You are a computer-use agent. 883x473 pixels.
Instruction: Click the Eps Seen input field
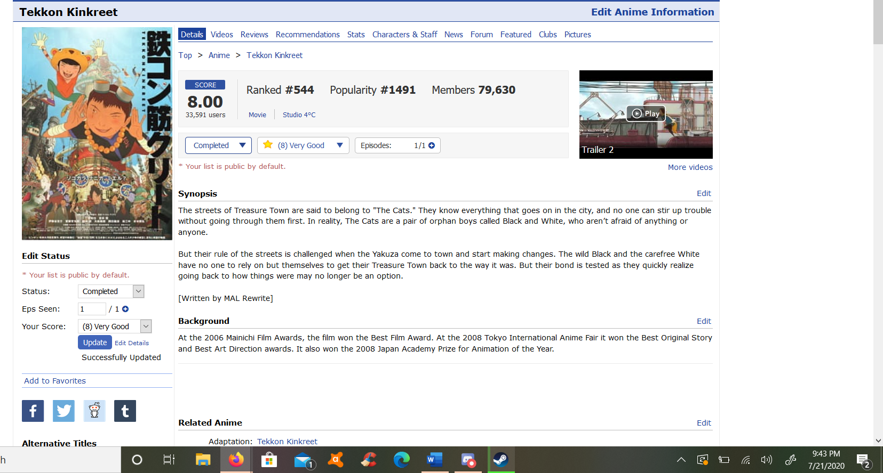(x=92, y=309)
